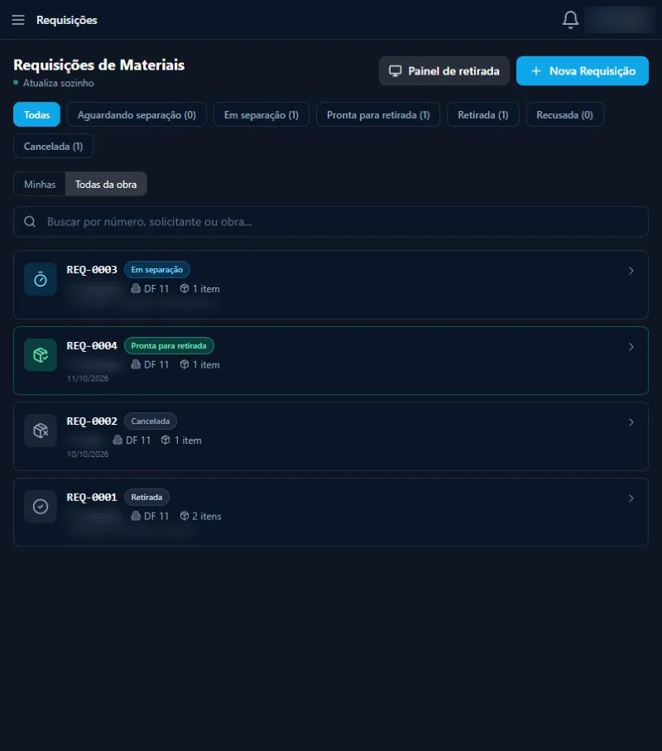Click the building icon in REQ-0002 row
This screenshot has width=662, height=751.
coord(118,440)
